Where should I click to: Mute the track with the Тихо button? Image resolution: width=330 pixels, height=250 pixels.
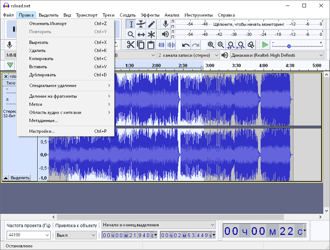[10, 83]
